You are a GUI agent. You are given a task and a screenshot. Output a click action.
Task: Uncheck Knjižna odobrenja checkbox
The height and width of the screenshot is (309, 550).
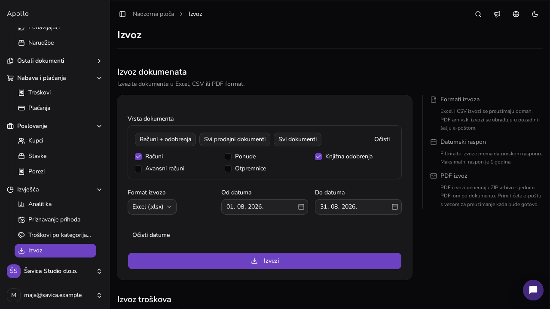click(318, 157)
